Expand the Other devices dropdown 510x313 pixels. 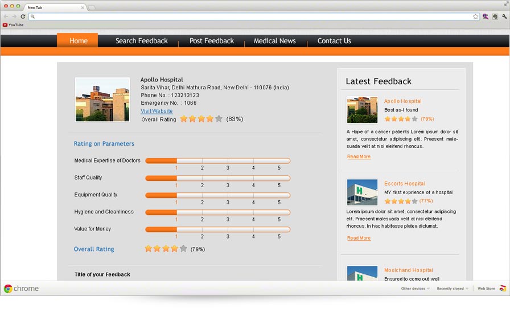415,289
